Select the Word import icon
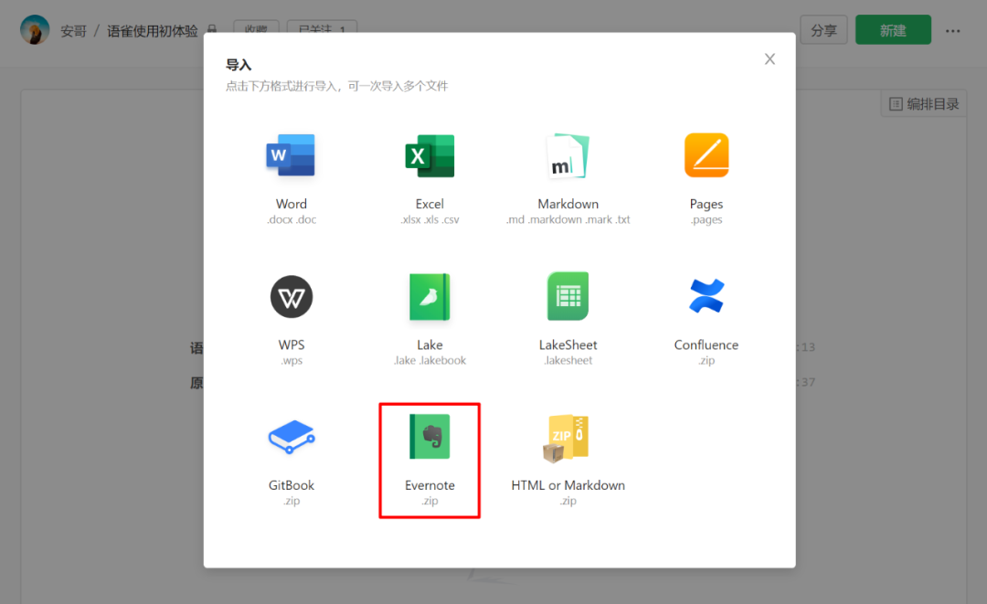Screen dimensions: 987x604 pyautogui.click(x=291, y=154)
